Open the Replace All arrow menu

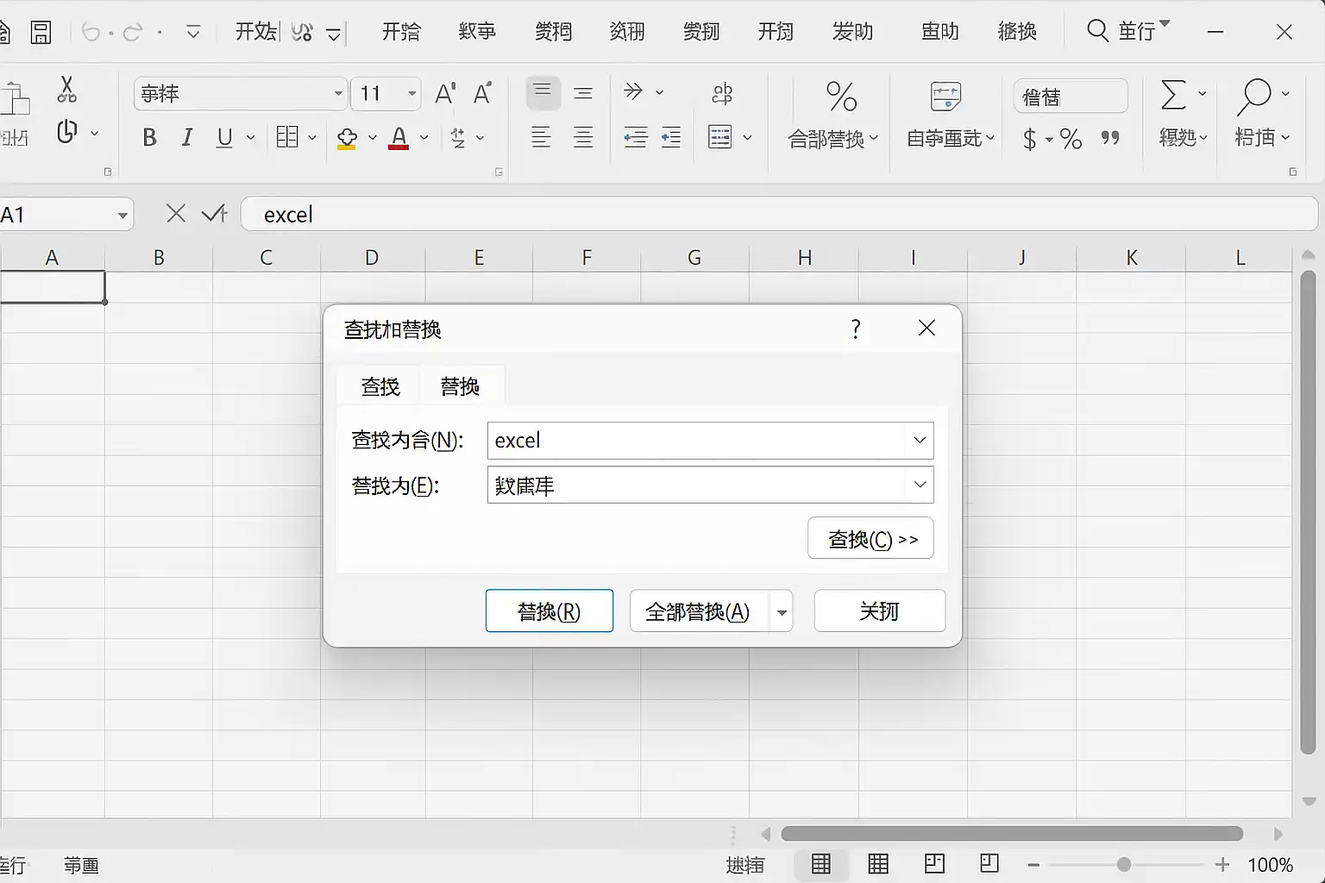pos(782,611)
